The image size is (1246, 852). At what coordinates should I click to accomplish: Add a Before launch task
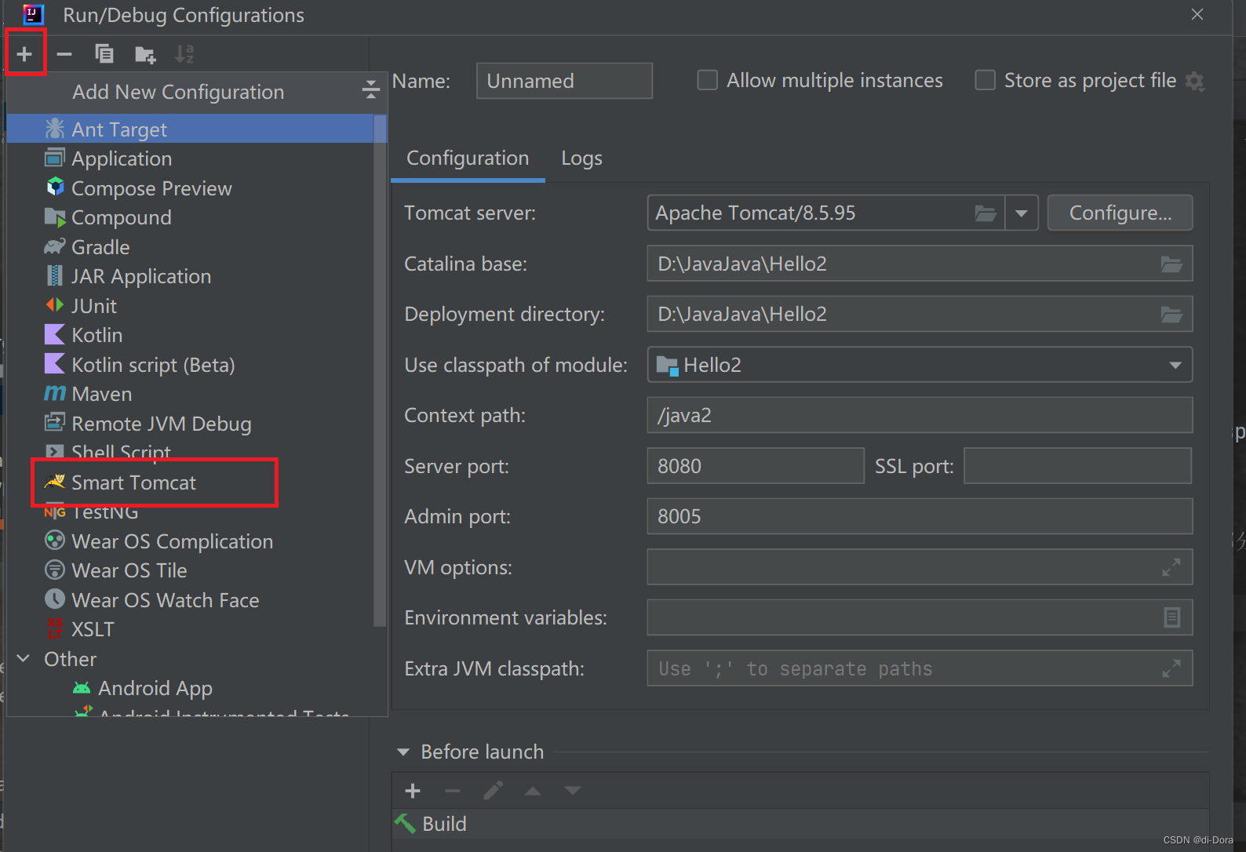[413, 791]
